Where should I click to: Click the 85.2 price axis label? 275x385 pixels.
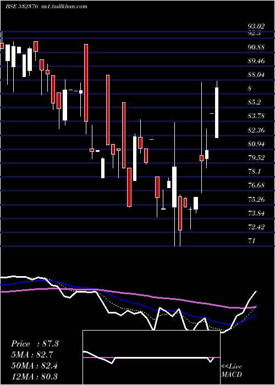click(254, 102)
